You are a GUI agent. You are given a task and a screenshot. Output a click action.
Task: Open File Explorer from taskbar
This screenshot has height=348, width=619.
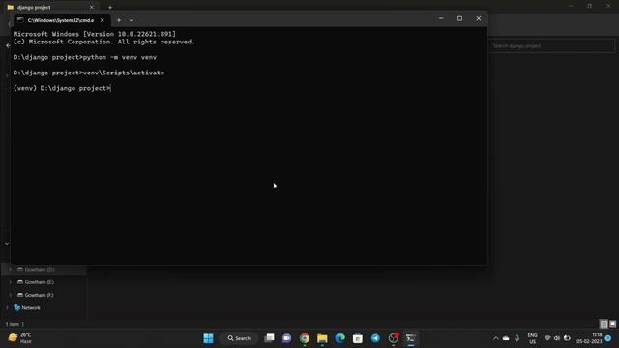coord(322,338)
